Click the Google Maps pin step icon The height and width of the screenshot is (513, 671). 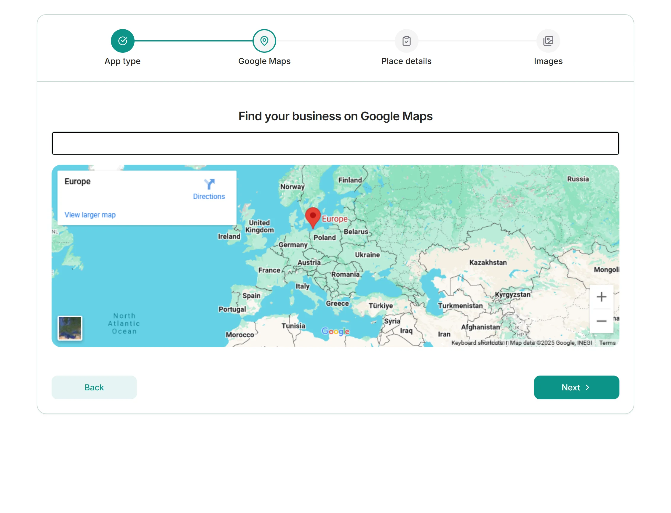tap(264, 41)
